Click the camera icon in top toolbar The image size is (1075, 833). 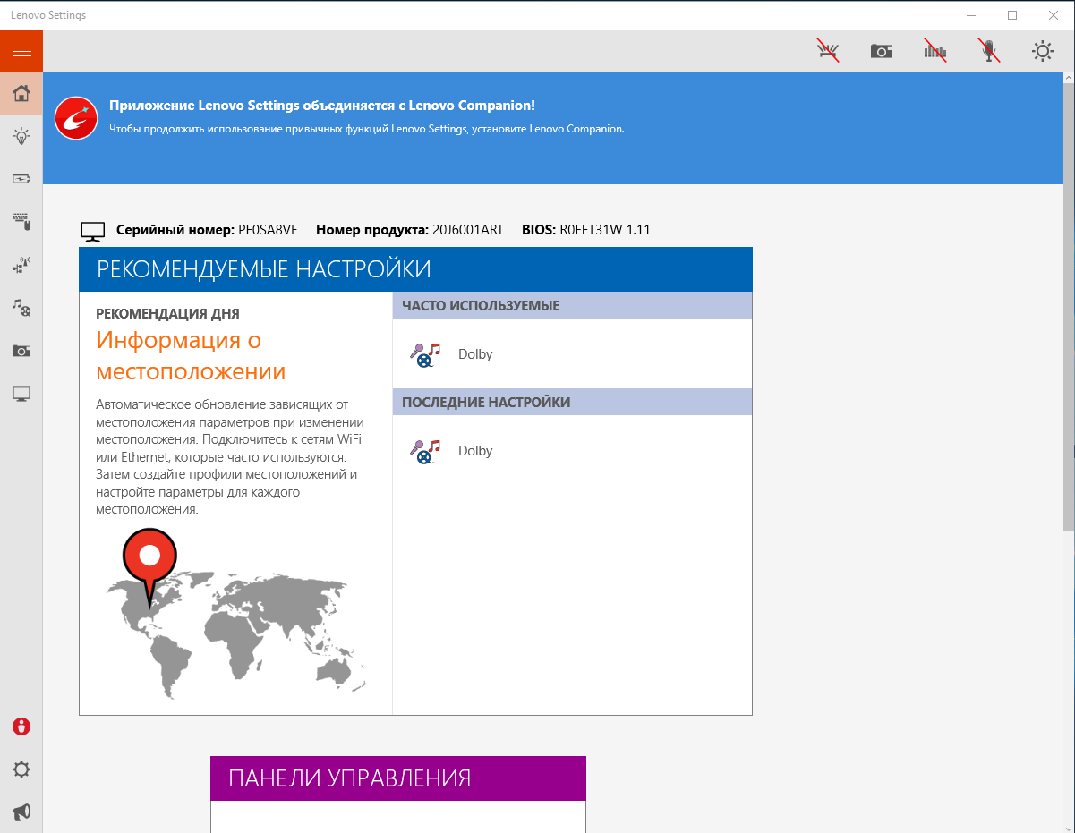pos(882,51)
